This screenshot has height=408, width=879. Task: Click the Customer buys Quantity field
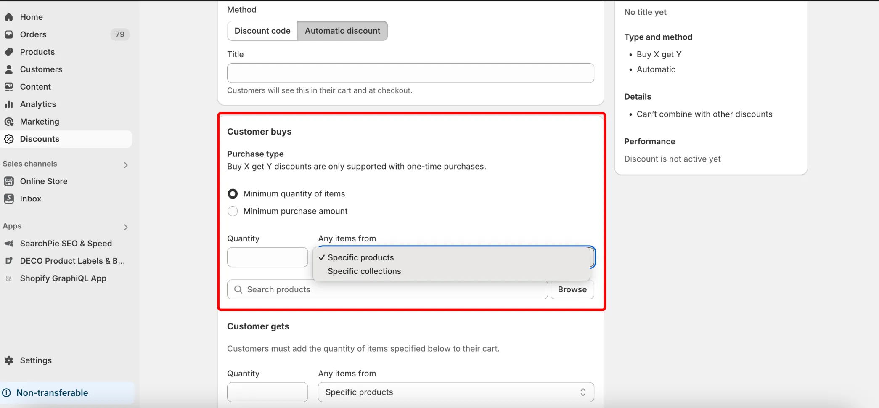tap(267, 257)
